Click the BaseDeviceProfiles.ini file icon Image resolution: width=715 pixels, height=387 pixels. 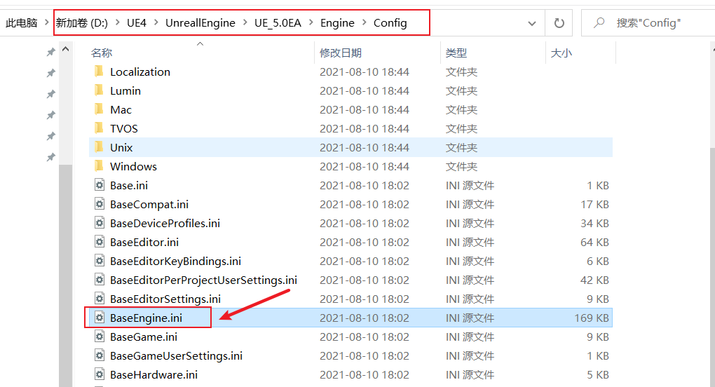click(x=100, y=223)
